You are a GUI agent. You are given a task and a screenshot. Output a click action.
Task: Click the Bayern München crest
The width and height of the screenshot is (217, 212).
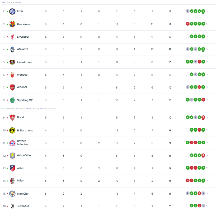[12, 143]
